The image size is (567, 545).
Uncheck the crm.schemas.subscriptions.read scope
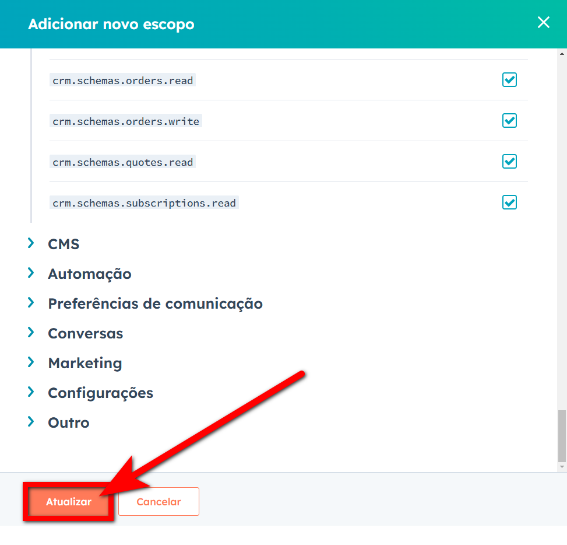click(509, 202)
